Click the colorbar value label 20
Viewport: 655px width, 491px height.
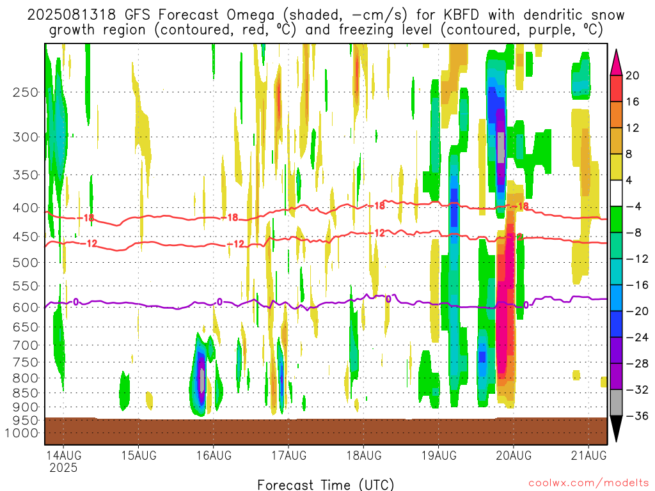click(x=633, y=75)
